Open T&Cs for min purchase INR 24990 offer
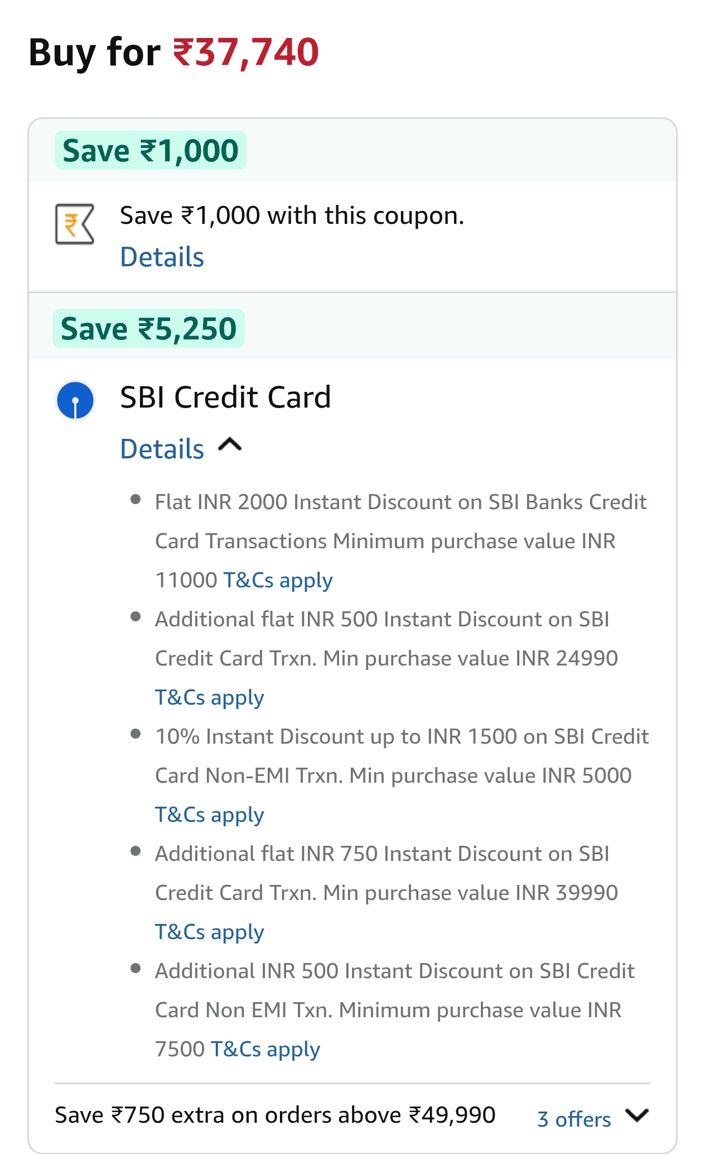Viewport: 705px width, 1154px height. coord(210,698)
